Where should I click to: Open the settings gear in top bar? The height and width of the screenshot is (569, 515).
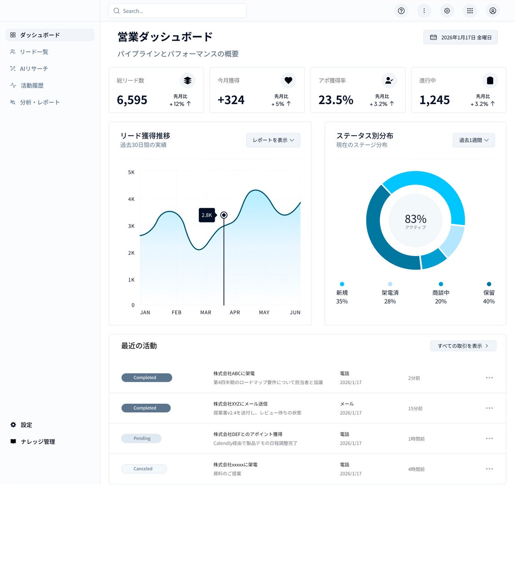(447, 11)
